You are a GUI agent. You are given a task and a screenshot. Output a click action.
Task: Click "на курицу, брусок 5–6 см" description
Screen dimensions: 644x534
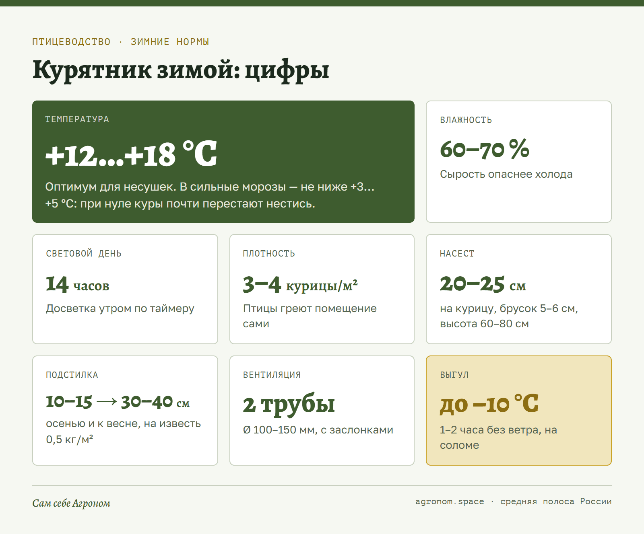click(509, 316)
